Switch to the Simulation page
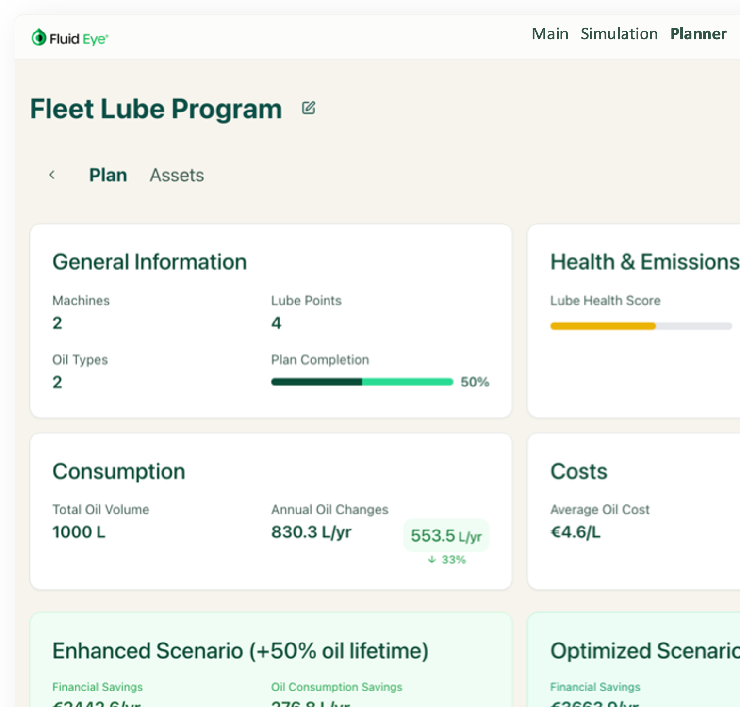 point(619,34)
